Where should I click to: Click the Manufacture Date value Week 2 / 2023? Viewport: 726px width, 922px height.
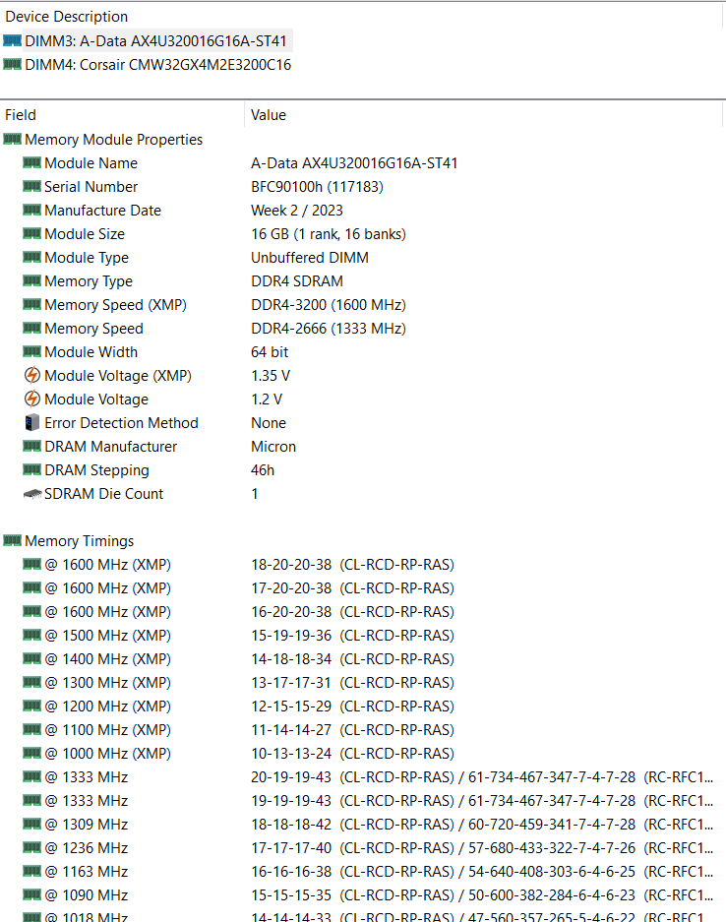coord(297,211)
